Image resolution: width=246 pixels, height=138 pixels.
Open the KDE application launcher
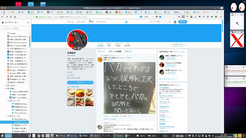click(x=2, y=136)
